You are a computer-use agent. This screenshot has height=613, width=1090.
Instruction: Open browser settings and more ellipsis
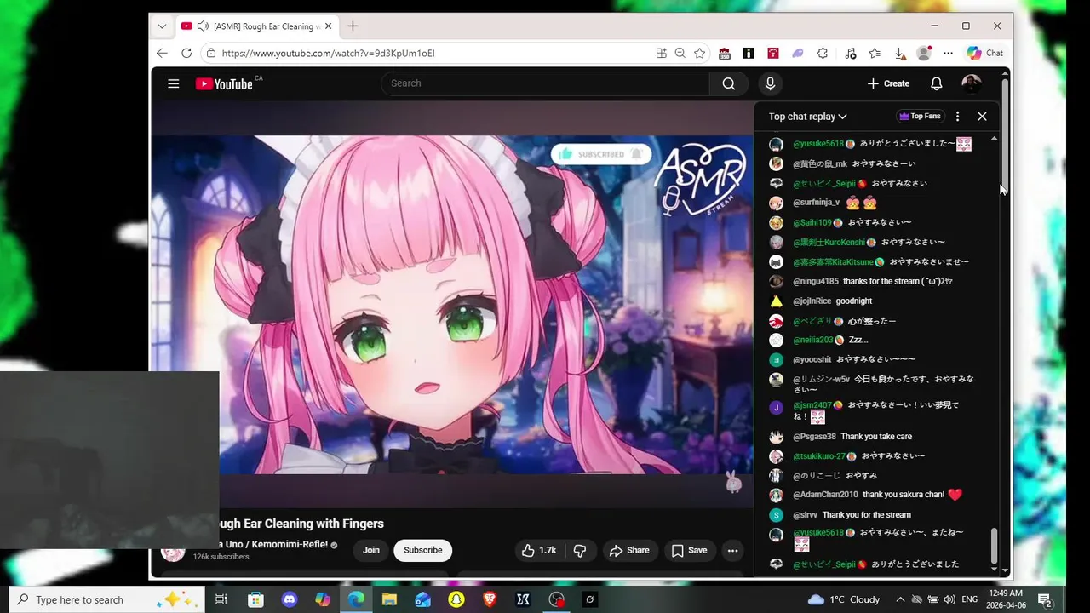pos(948,53)
